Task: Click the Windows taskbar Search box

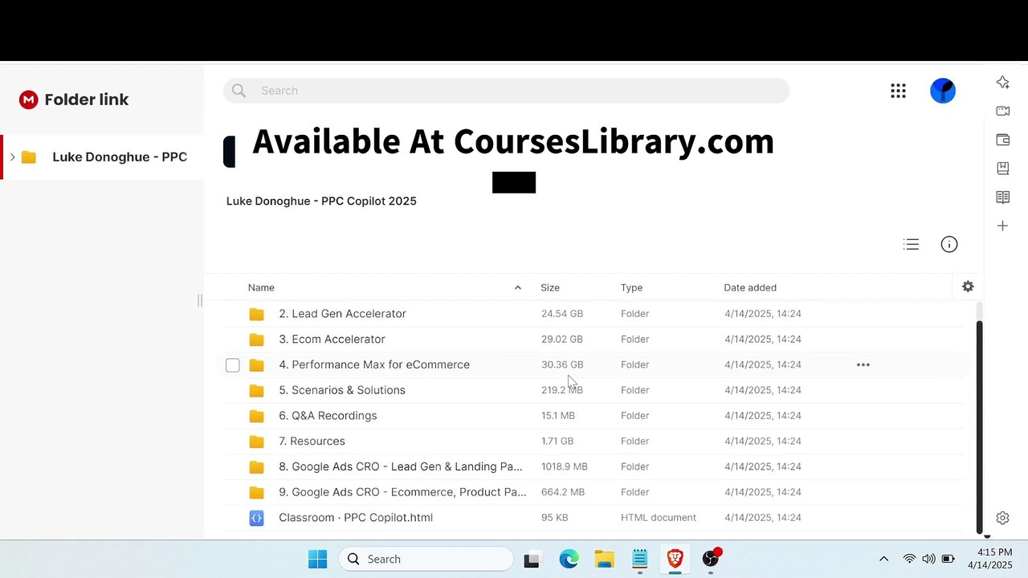Action: pyautogui.click(x=426, y=559)
